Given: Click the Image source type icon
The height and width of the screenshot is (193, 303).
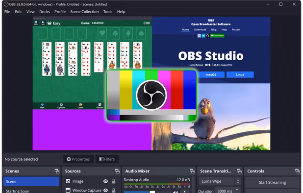Looking at the screenshot, I should (68, 181).
